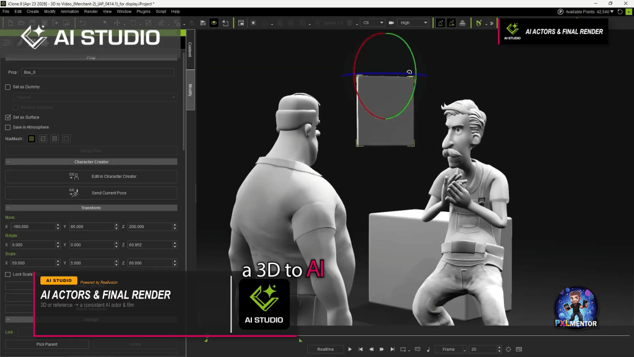Click the current frame field showing 20
This screenshot has width=634, height=357.
tap(483, 350)
